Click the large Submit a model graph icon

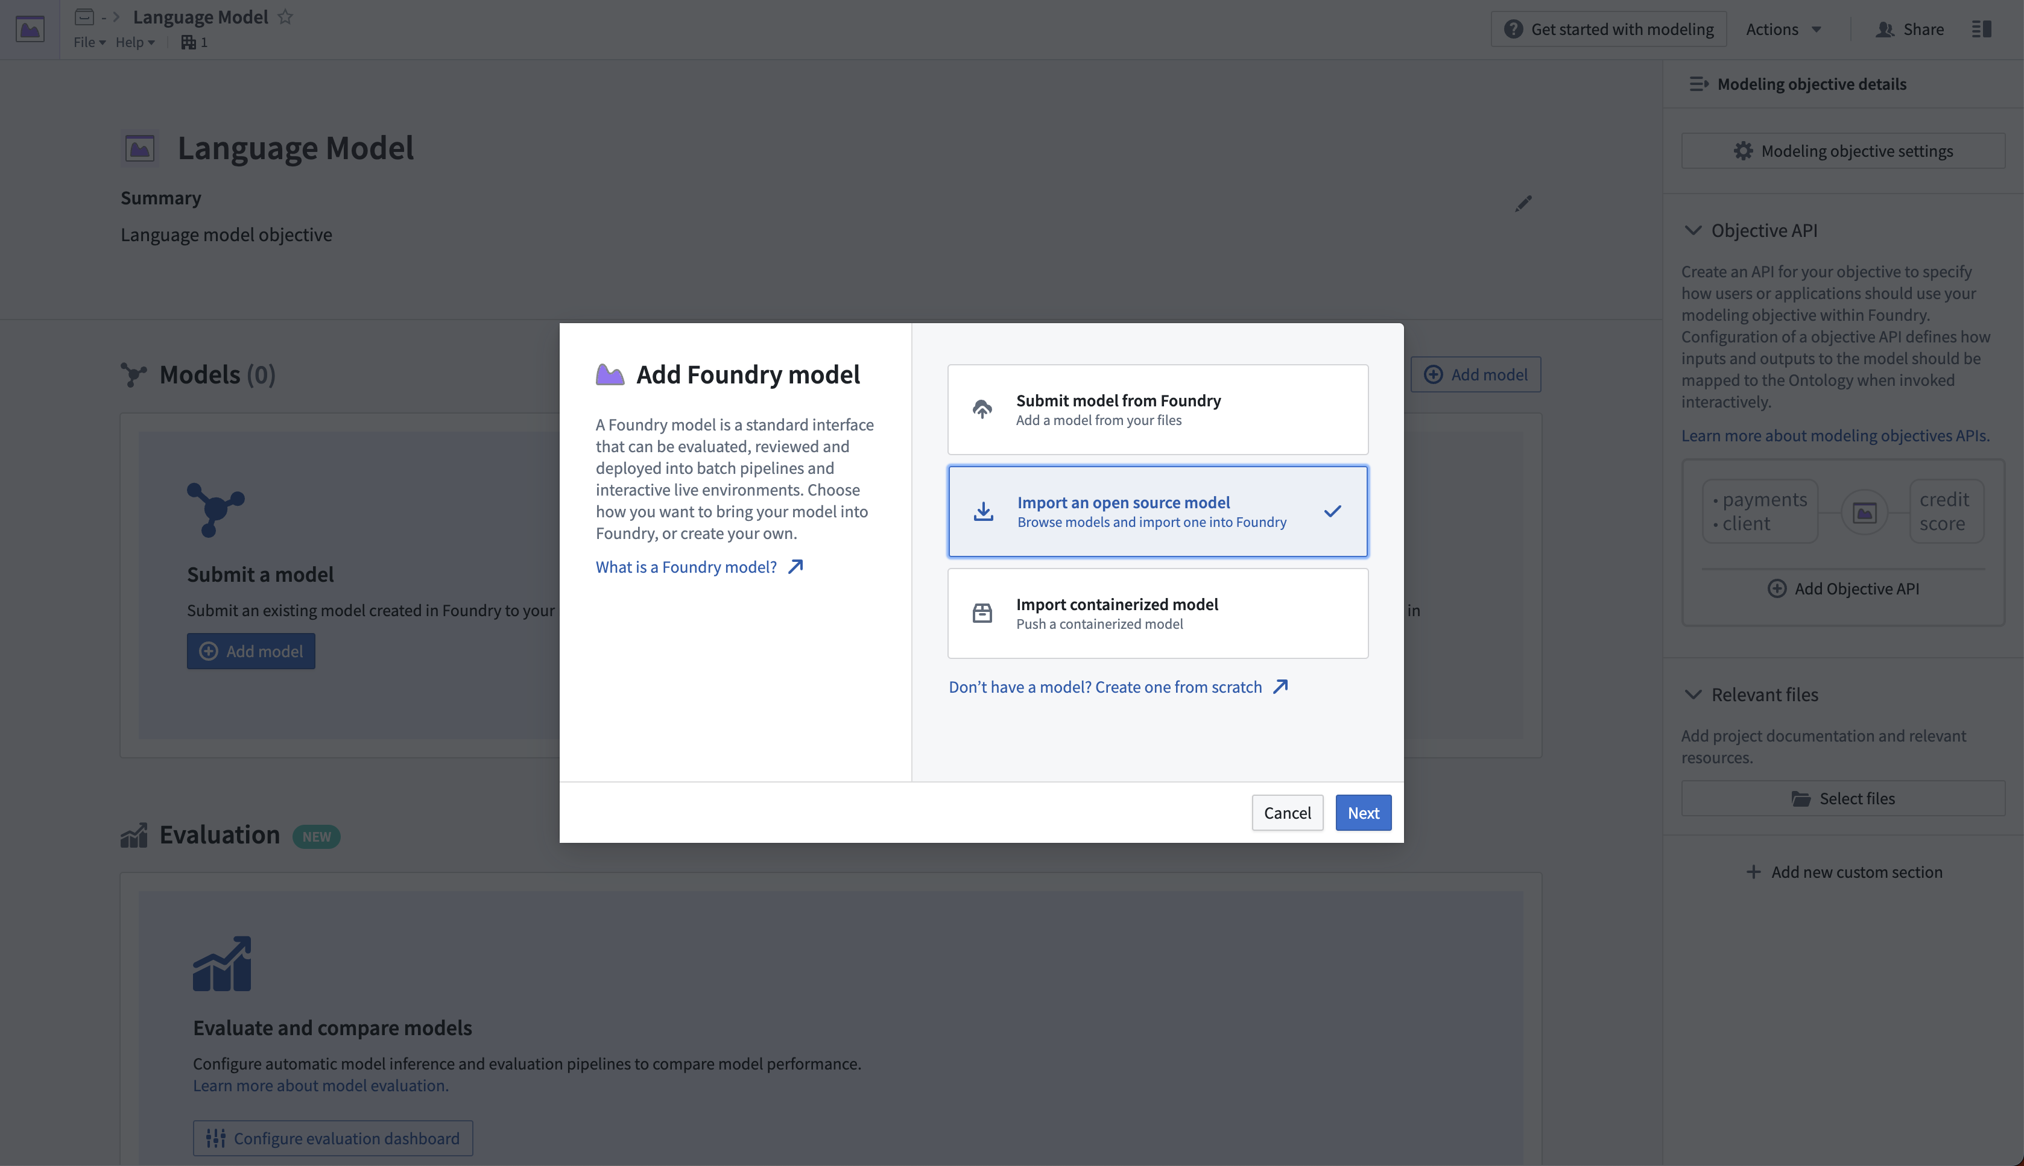215,510
